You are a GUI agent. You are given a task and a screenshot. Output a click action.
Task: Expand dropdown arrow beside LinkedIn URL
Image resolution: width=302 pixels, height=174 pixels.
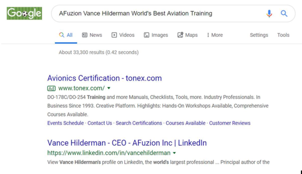(174, 153)
